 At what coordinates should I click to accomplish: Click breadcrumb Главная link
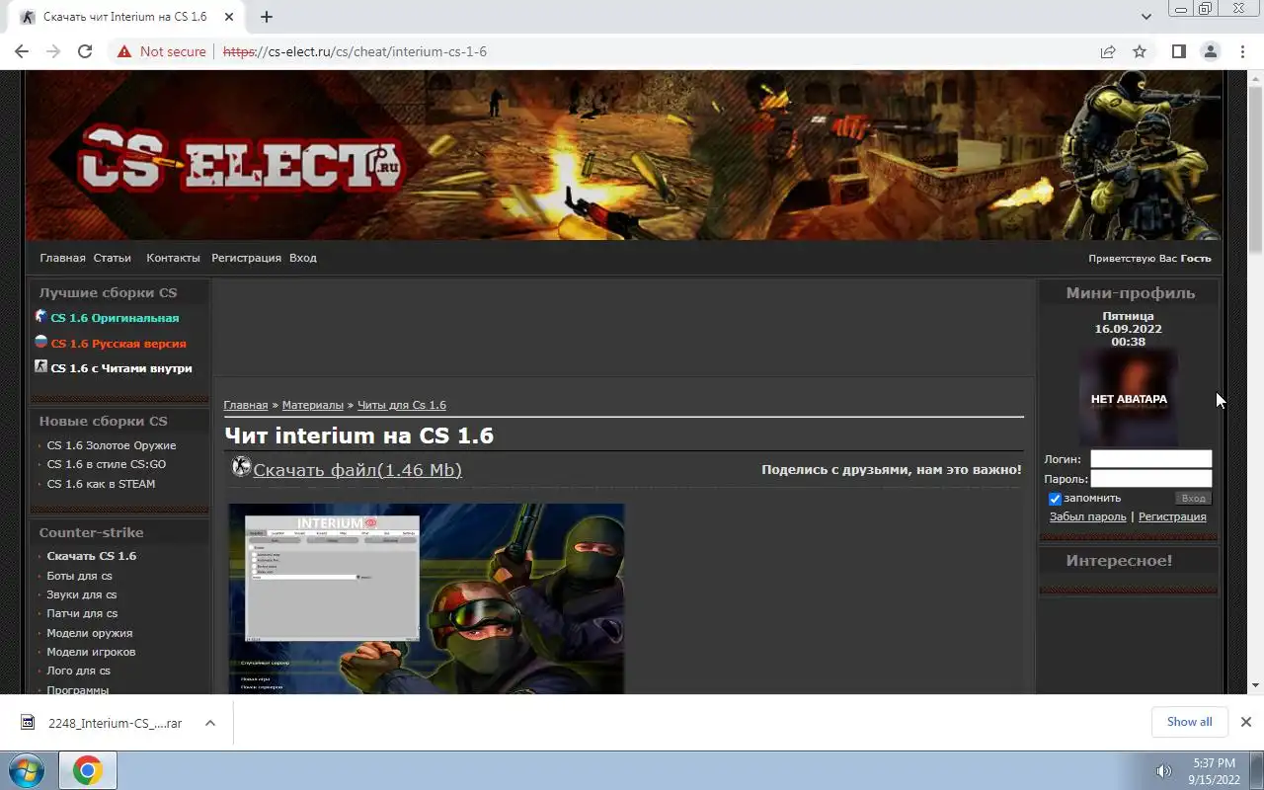(x=246, y=405)
